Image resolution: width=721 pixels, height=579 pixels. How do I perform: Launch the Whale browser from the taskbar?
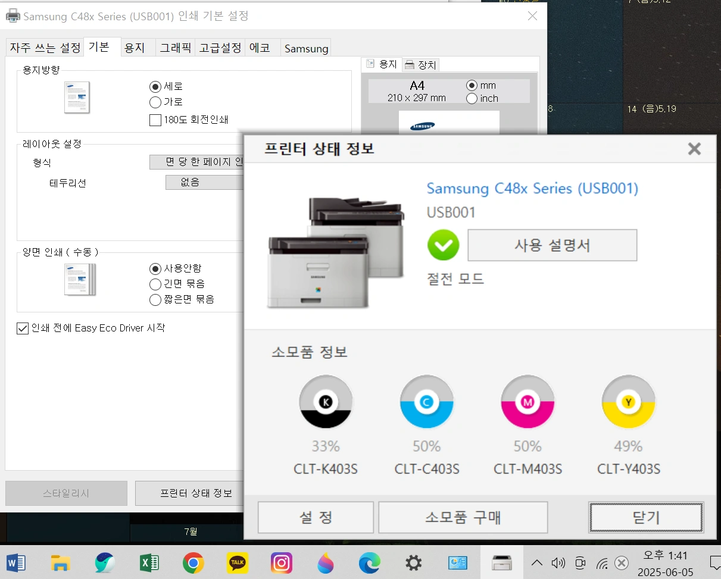point(105,562)
